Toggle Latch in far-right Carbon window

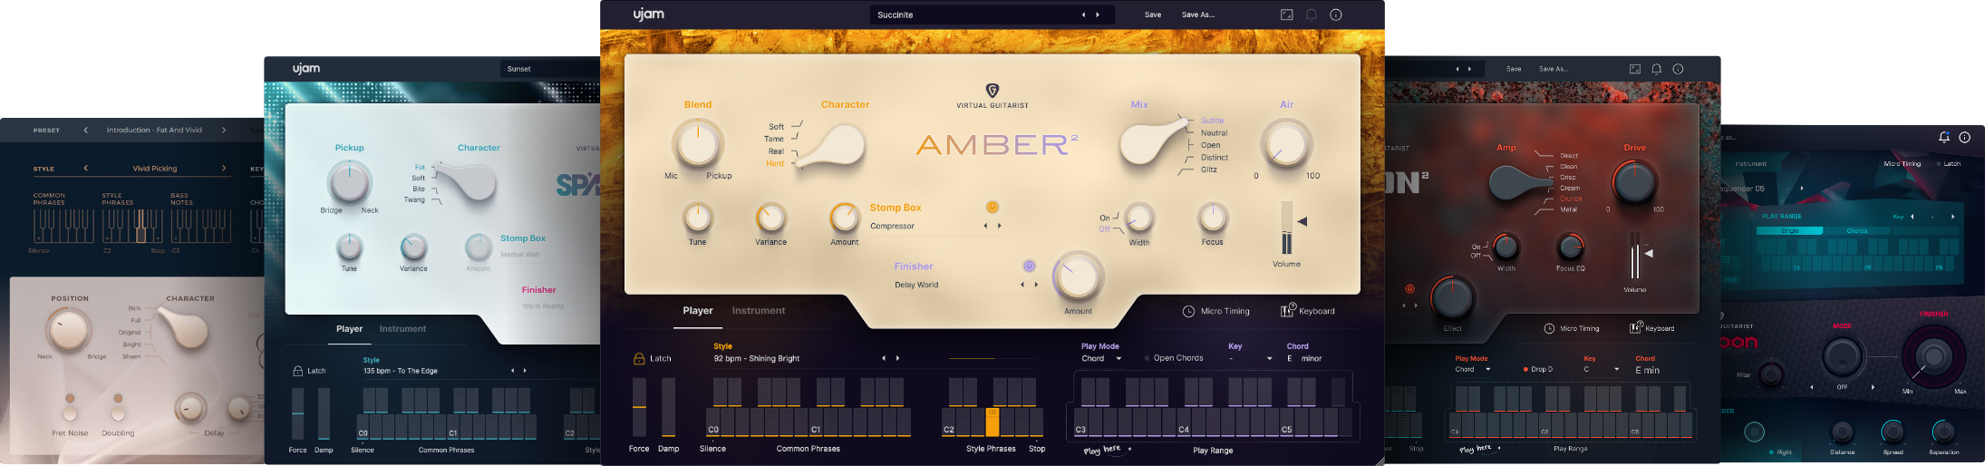[x=1948, y=164]
